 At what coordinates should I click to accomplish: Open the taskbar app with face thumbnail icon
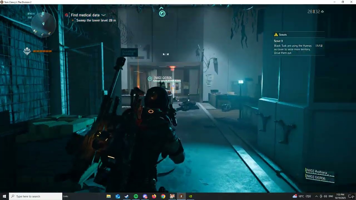point(172,196)
